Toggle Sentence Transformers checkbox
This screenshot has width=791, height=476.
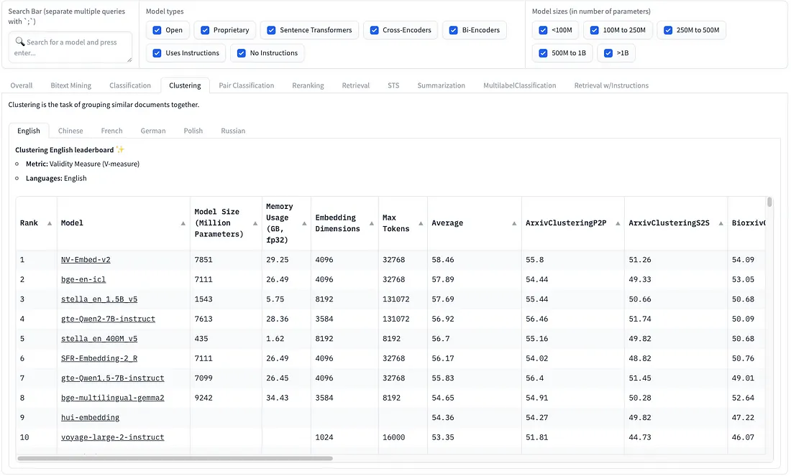pos(271,30)
